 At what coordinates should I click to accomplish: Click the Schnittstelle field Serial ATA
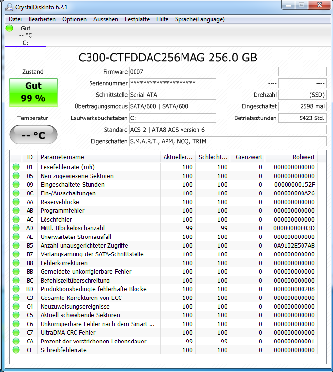point(173,95)
